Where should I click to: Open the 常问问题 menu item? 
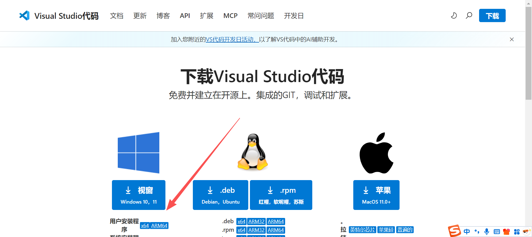coord(261,16)
